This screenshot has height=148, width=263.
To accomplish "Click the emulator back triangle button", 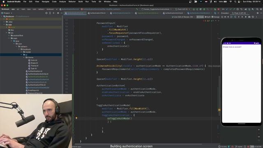I will tap(239, 17).
